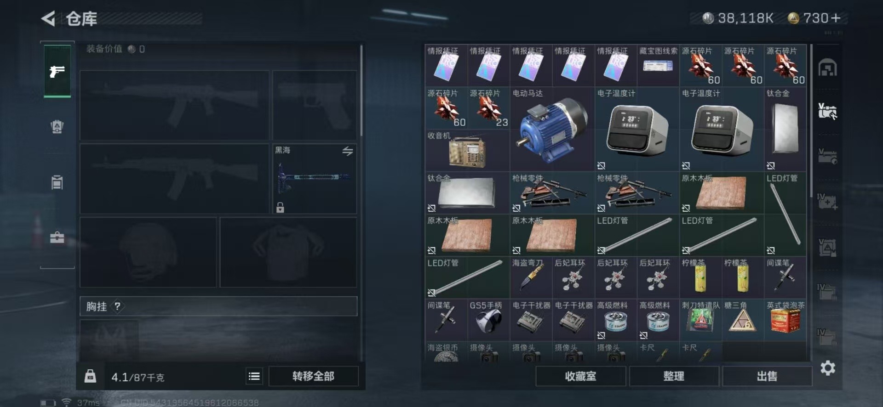This screenshot has width=883, height=407.
Task: Open the briefcase safe-box sidebar icon
Action: (x=57, y=237)
